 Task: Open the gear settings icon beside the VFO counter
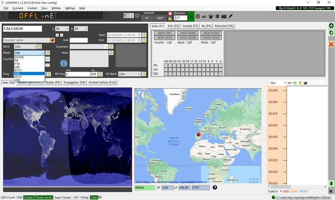point(137,16)
